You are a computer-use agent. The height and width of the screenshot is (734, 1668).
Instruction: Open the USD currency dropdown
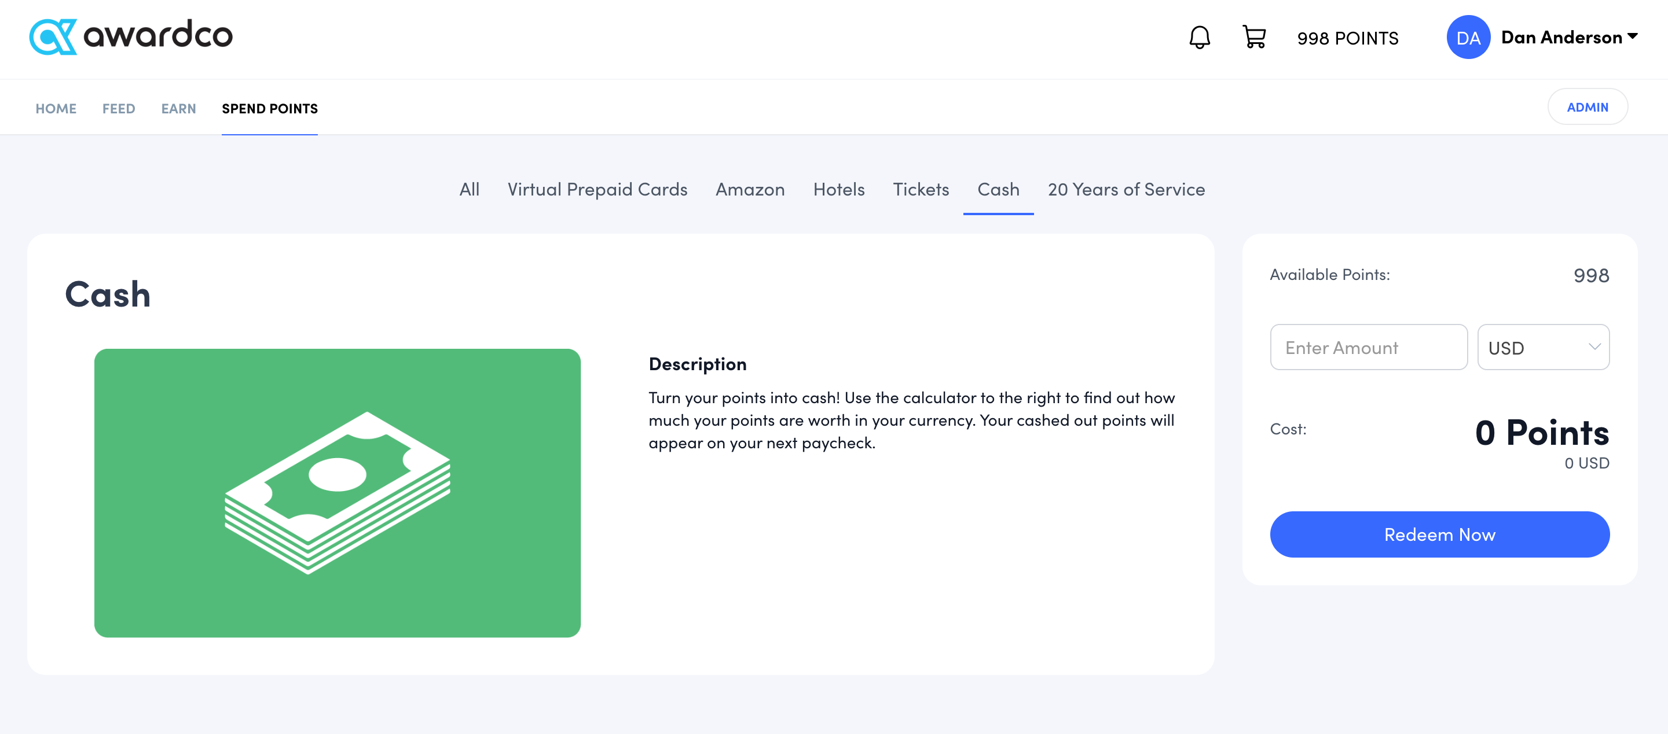[1543, 348]
